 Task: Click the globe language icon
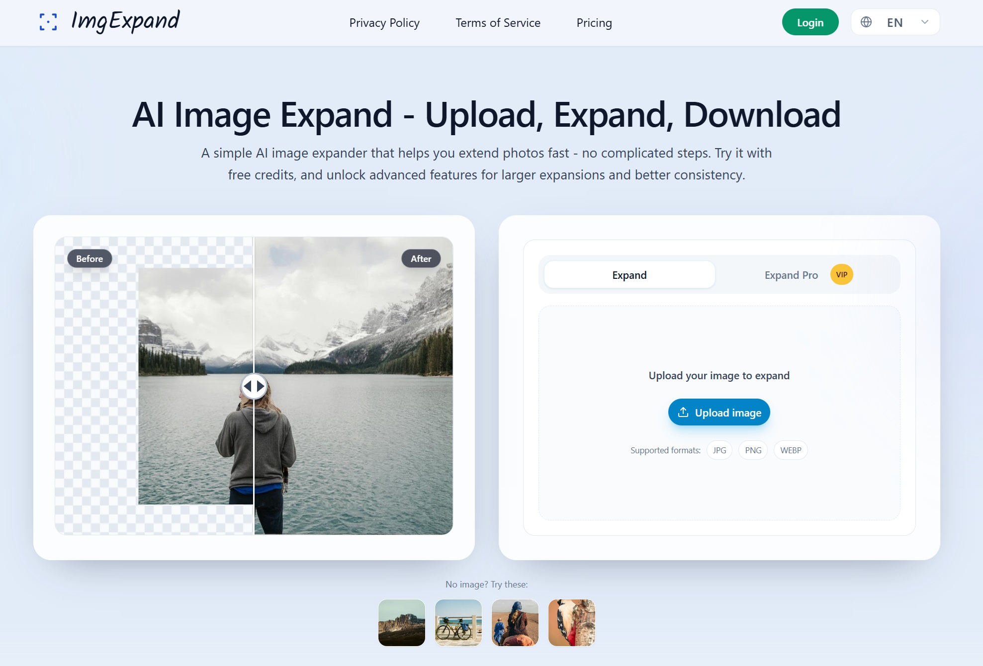tap(866, 22)
